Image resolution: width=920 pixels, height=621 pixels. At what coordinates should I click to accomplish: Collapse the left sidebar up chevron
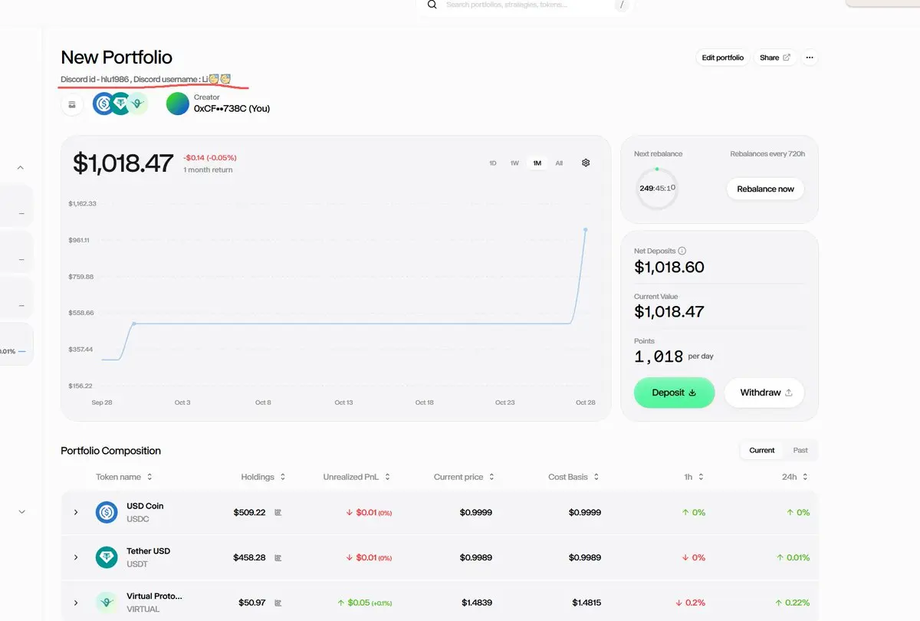pyautogui.click(x=21, y=167)
